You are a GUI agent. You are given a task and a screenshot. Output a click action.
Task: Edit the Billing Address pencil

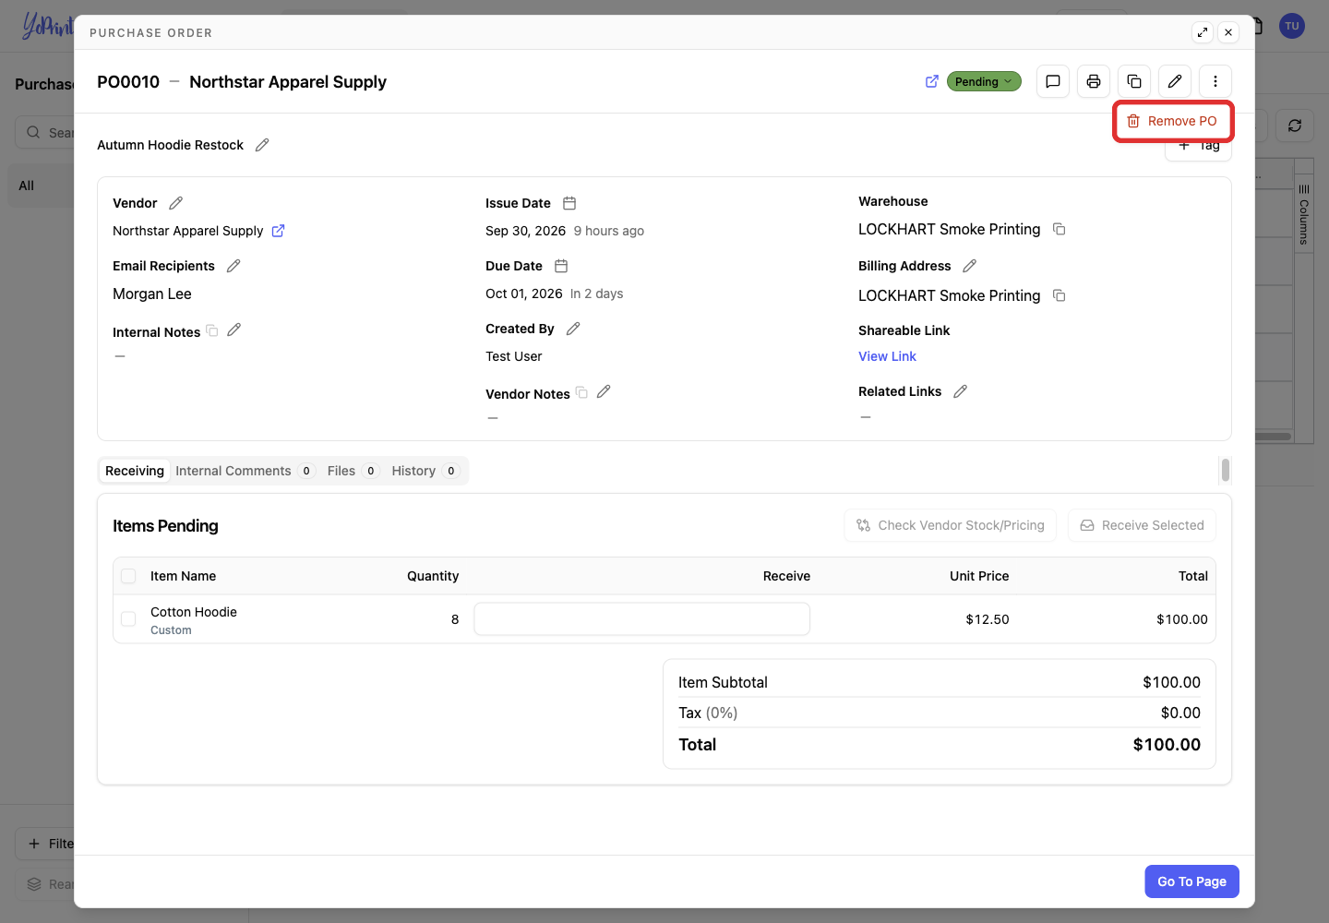(969, 266)
